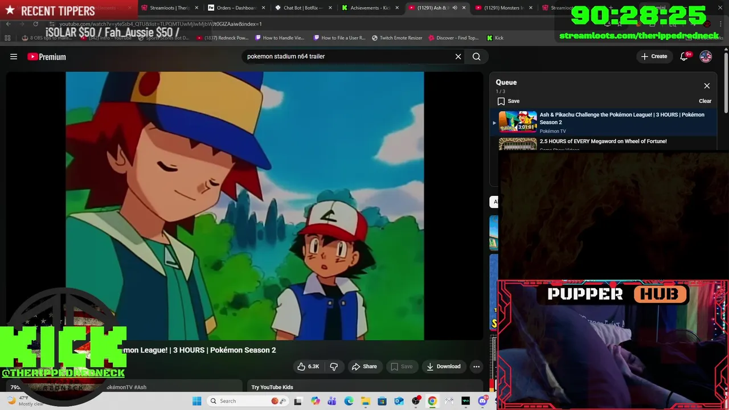Click the Create button
729x410 pixels.
[653, 56]
